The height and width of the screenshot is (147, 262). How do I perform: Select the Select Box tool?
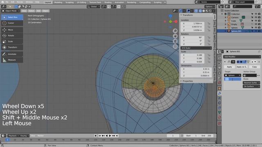tap(12, 17)
